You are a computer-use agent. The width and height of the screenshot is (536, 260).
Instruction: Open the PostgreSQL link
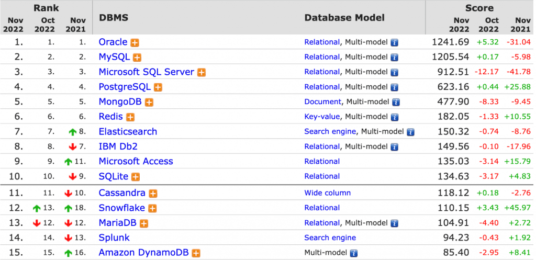click(x=125, y=87)
